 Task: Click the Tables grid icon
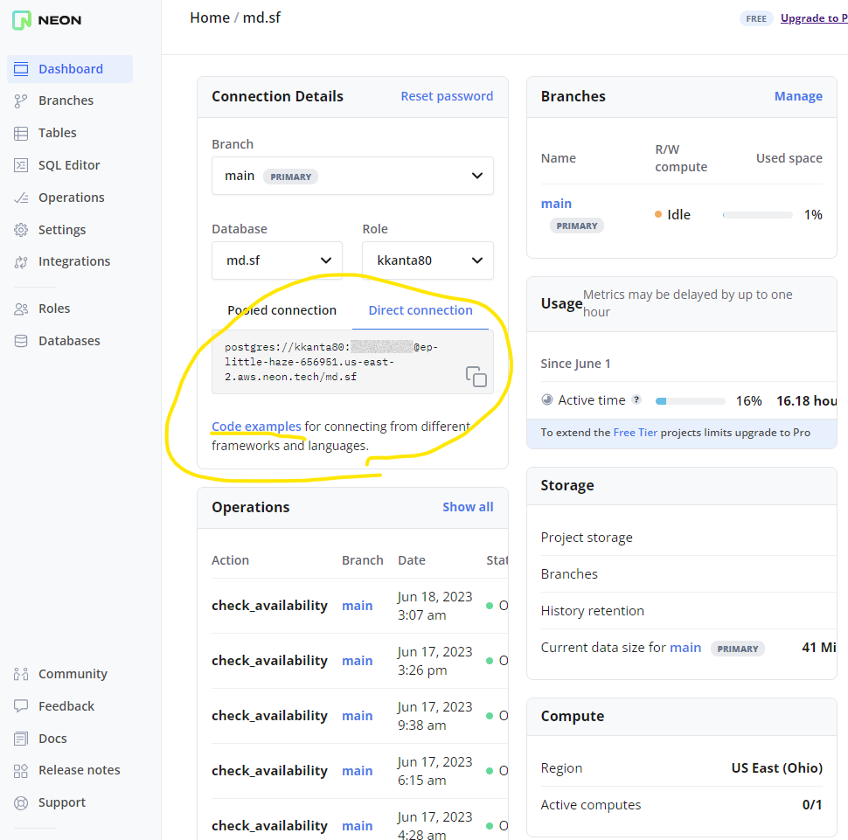[x=21, y=134]
